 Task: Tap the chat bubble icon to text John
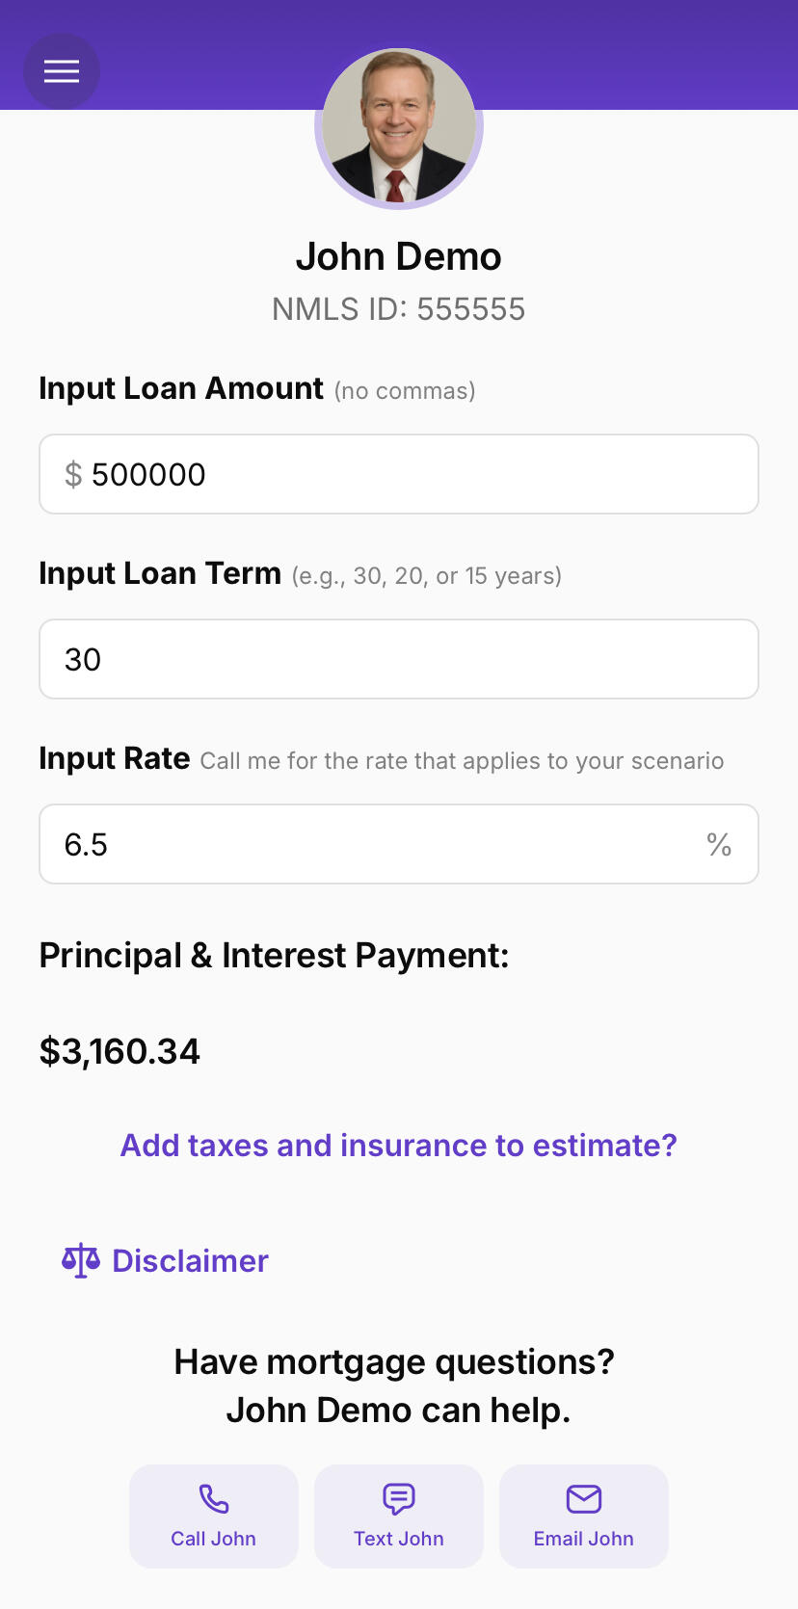point(399,1499)
